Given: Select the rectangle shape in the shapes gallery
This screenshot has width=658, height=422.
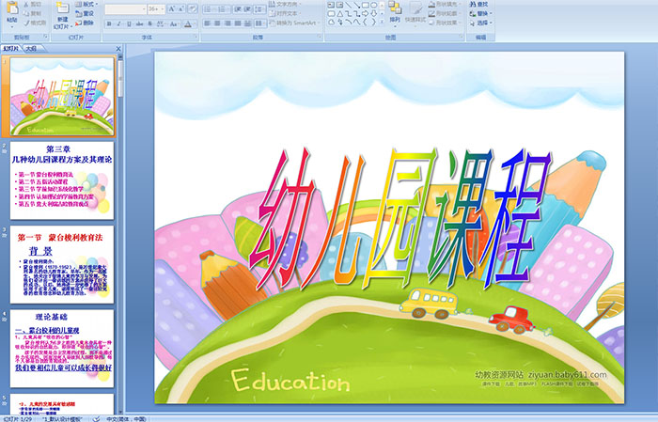Looking at the screenshot, I should click(x=365, y=5).
